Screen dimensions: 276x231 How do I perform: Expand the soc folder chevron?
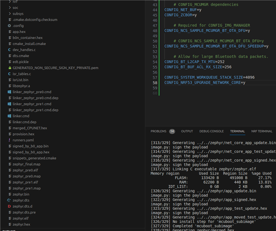(x=10, y=8)
